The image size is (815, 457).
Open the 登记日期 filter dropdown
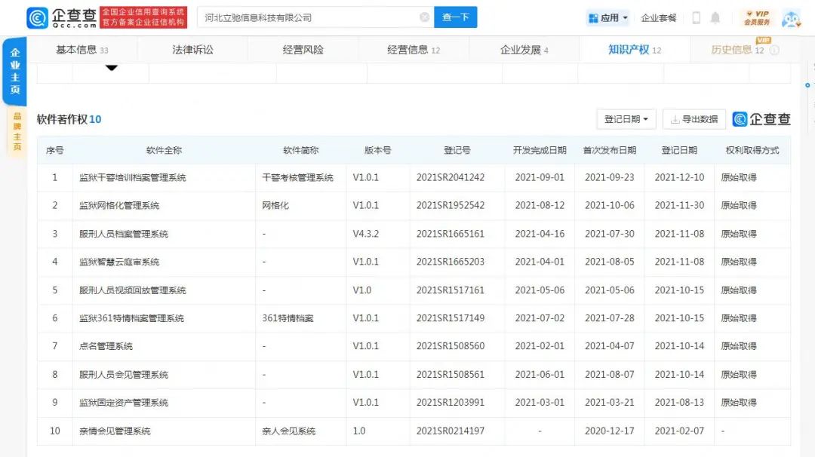click(626, 119)
